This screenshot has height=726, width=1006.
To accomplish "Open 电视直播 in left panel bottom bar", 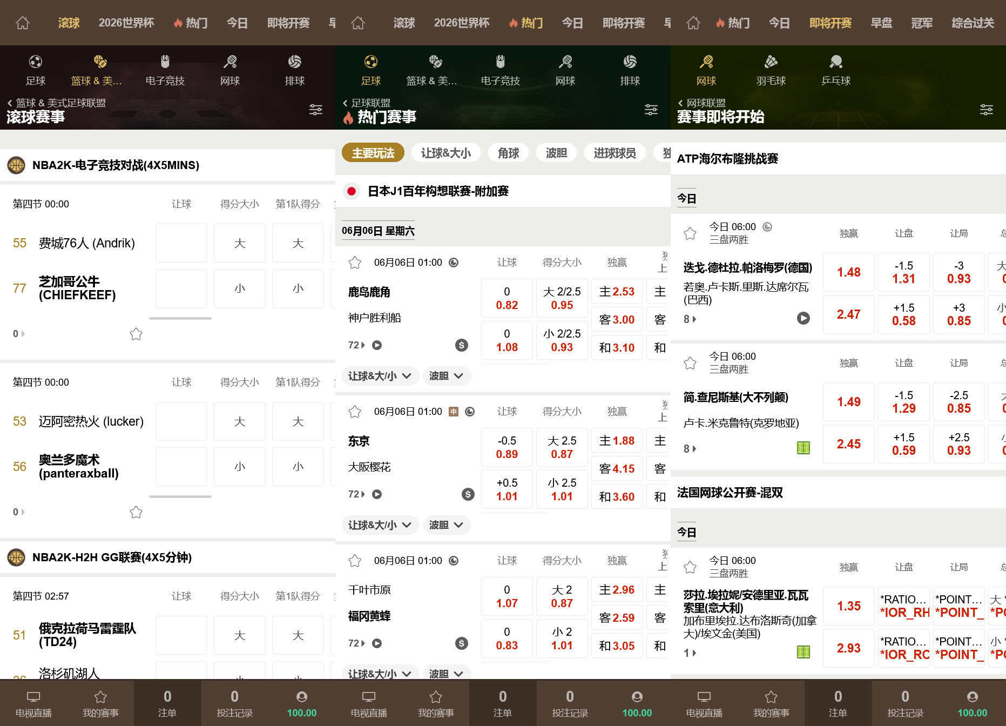I will [x=33, y=703].
